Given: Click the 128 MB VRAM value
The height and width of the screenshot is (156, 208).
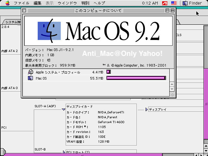Looking at the screenshot, I should 104,142.
